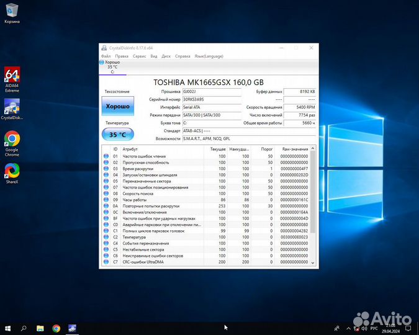Open Chrome from the taskbar
The image size is (419, 335).
[x=56, y=328]
